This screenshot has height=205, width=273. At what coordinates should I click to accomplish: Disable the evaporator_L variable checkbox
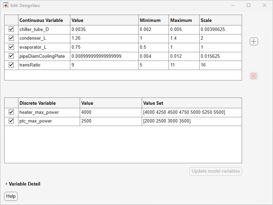11,47
